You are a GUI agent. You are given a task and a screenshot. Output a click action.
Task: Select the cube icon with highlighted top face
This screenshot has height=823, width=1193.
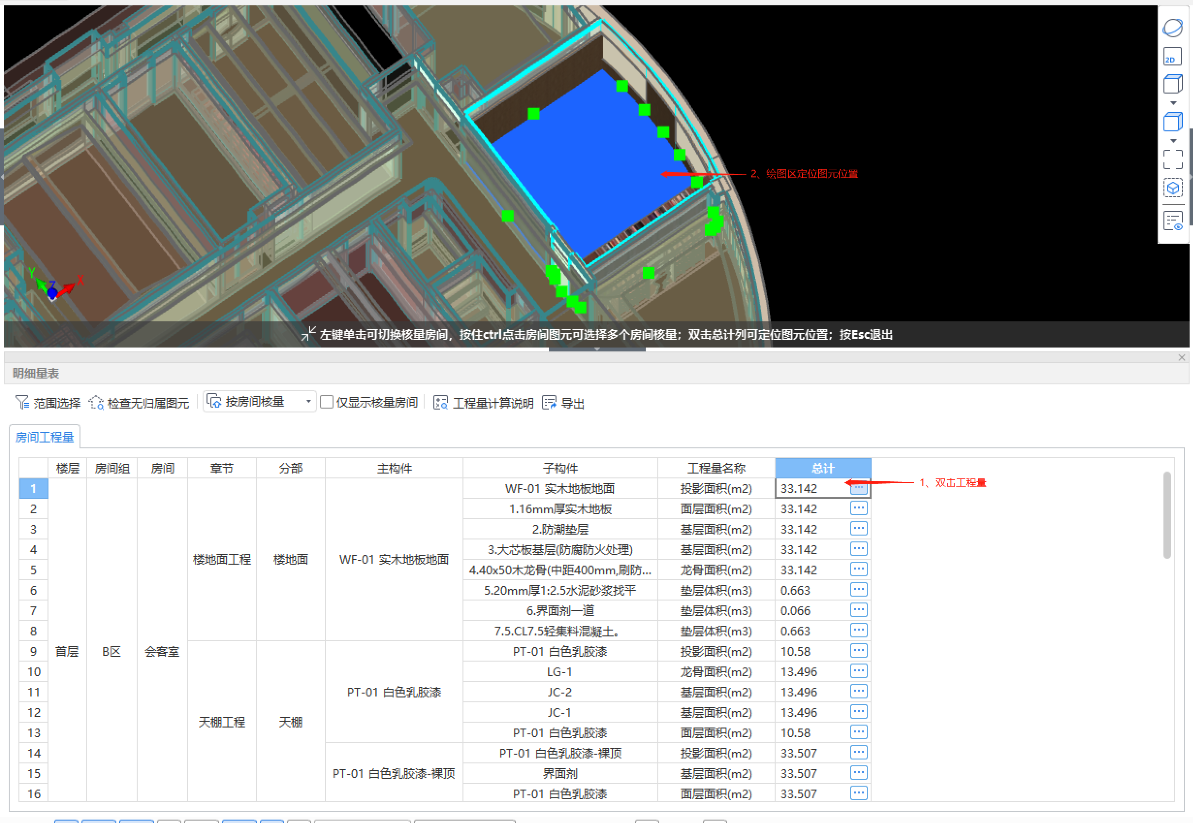(1173, 83)
